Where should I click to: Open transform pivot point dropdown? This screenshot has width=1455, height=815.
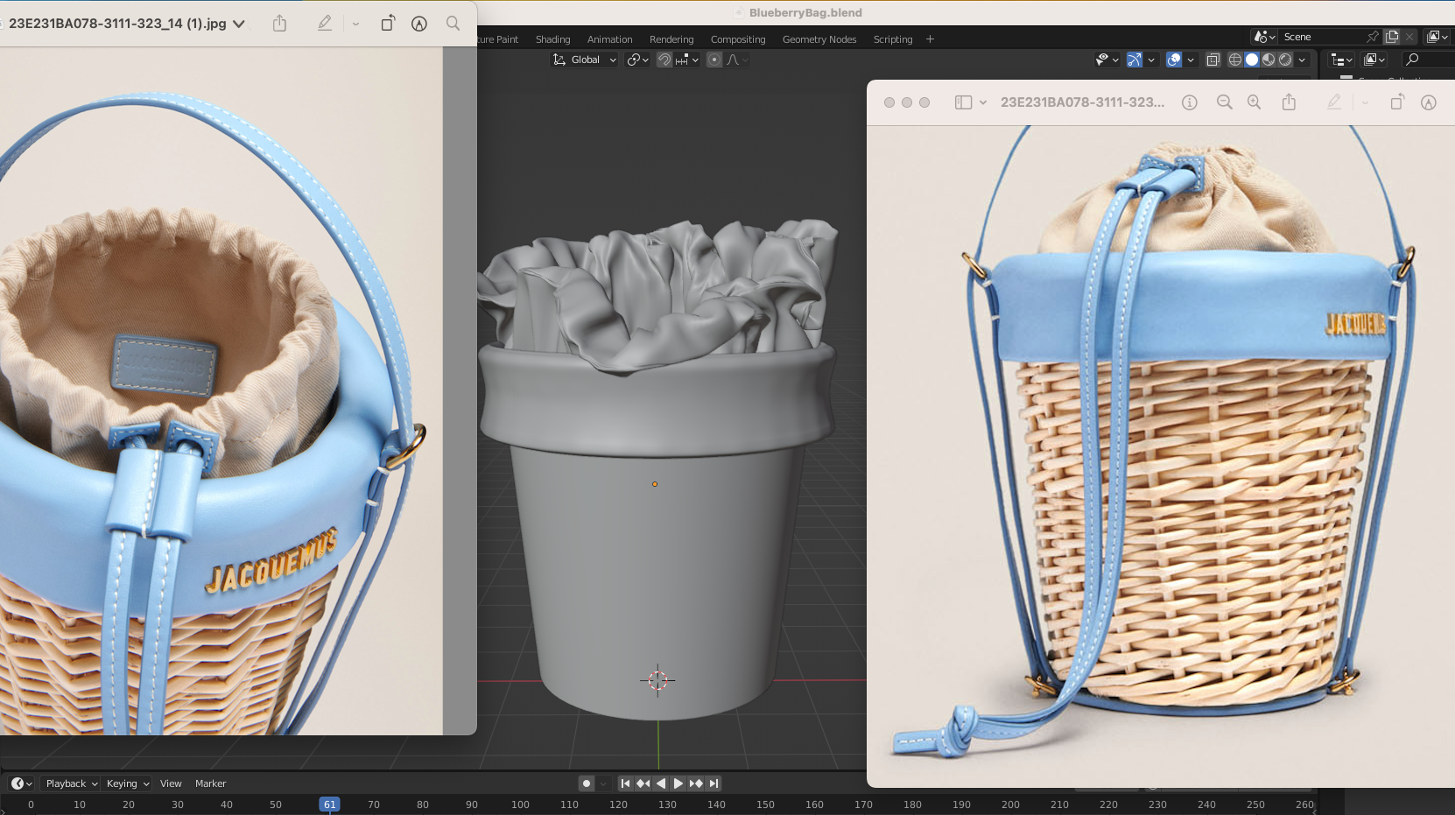point(637,60)
